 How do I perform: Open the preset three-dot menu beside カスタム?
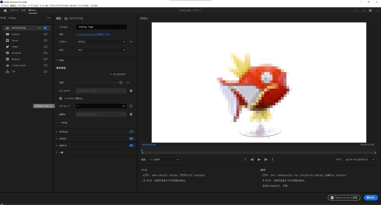(131, 42)
